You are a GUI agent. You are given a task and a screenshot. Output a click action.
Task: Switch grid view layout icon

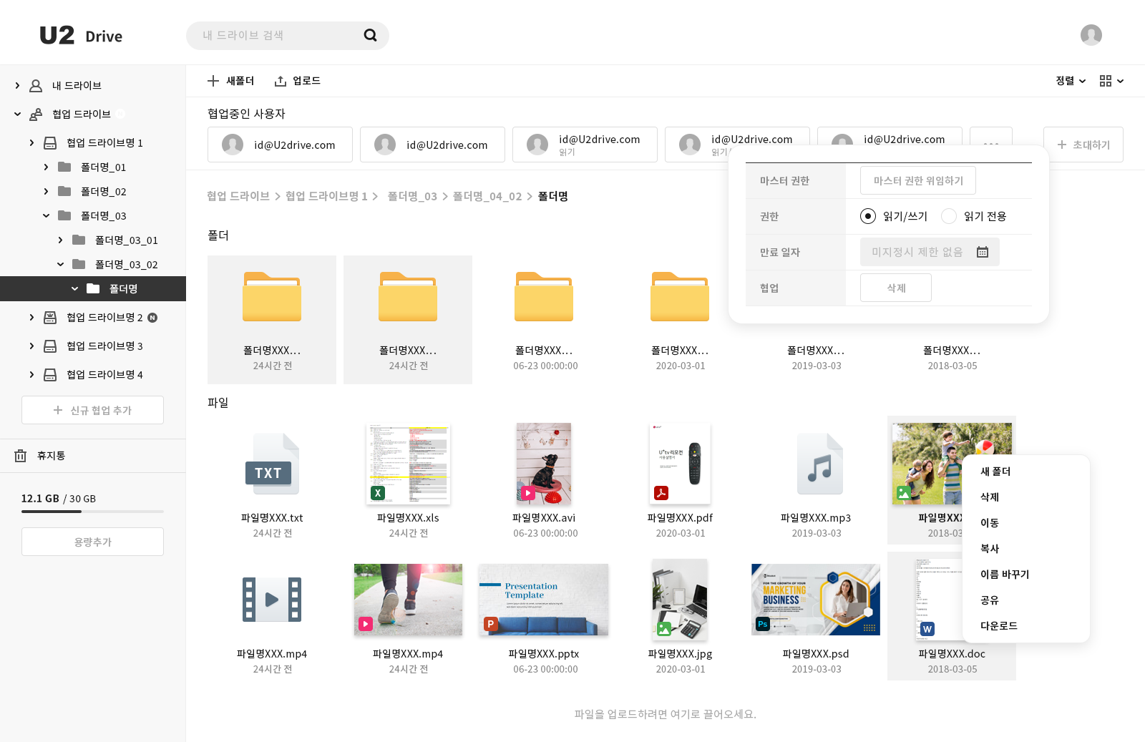[x=1106, y=81]
